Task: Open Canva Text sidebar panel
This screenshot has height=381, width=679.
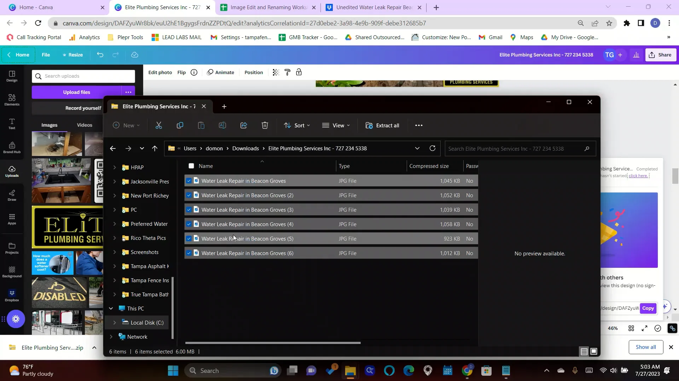Action: [12, 124]
